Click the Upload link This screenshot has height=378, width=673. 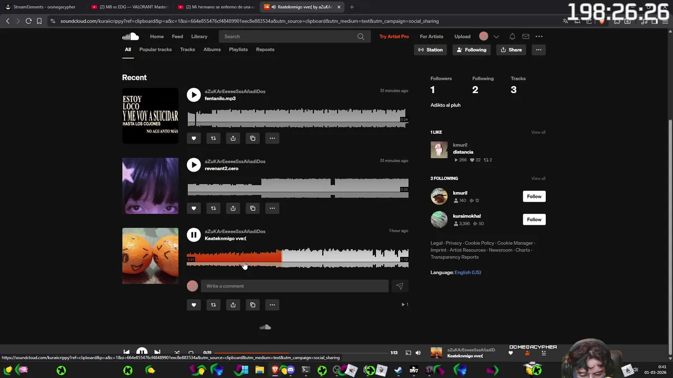coord(463,36)
